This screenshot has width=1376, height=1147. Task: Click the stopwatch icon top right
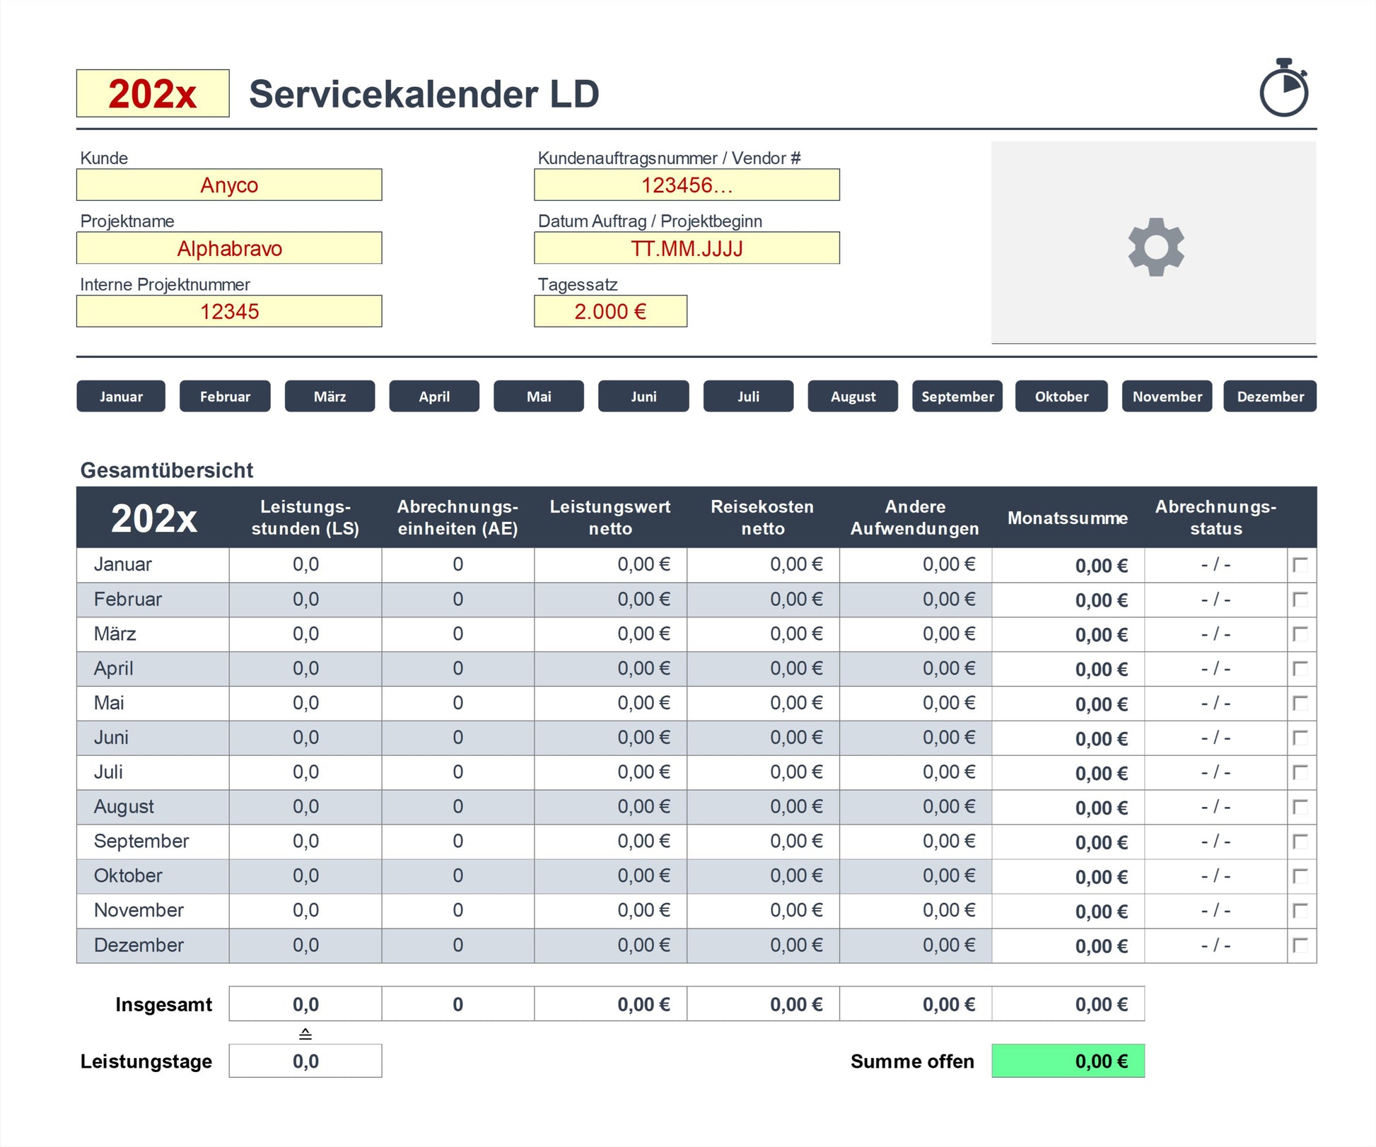[x=1283, y=89]
